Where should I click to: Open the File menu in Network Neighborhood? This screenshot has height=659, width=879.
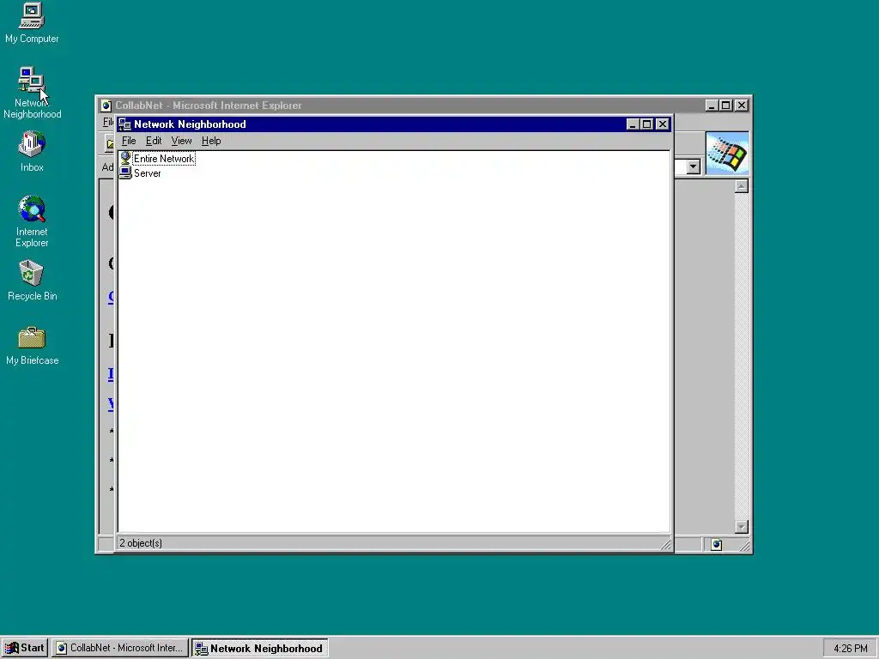coord(129,141)
